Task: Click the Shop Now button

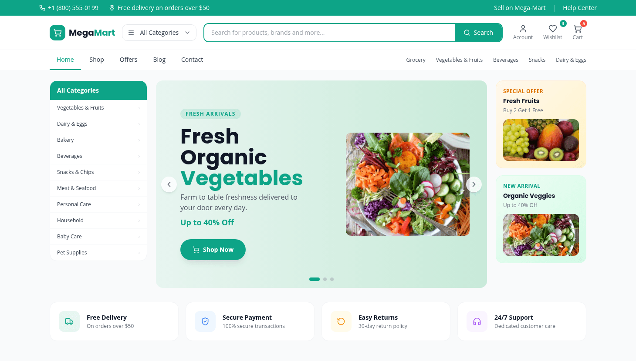Action: point(213,250)
